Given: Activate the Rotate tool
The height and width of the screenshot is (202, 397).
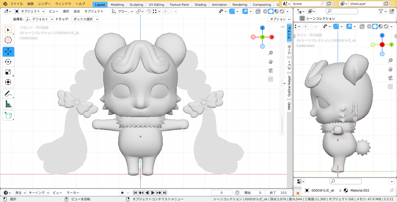Looking at the screenshot, I should pyautogui.click(x=8, y=62).
